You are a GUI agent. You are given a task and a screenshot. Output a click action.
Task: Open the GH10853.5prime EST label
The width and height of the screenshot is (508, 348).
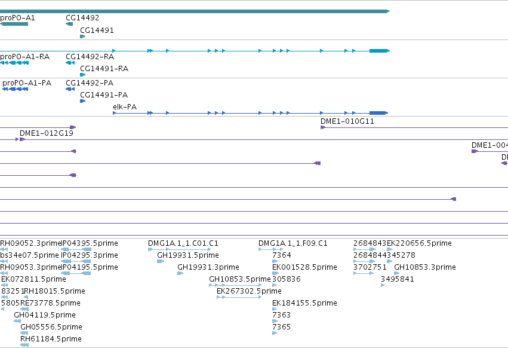240,279
